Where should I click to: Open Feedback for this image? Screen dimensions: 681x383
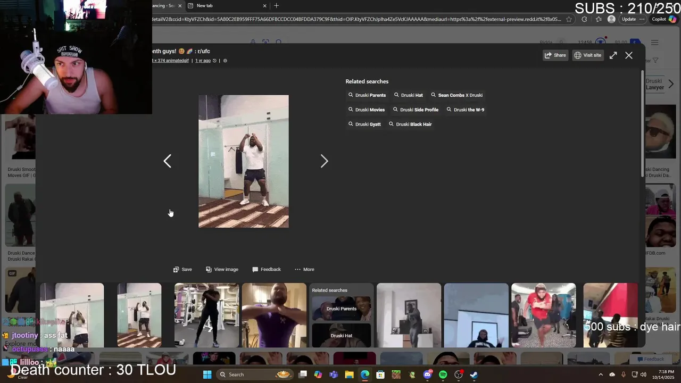pyautogui.click(x=267, y=269)
